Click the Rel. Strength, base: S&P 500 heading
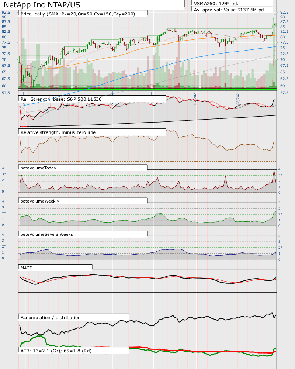The width and height of the screenshot is (295, 369). coord(61,99)
